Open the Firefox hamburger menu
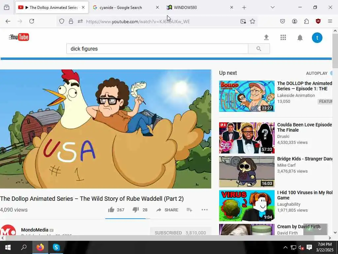The image size is (338, 254). [330, 21]
